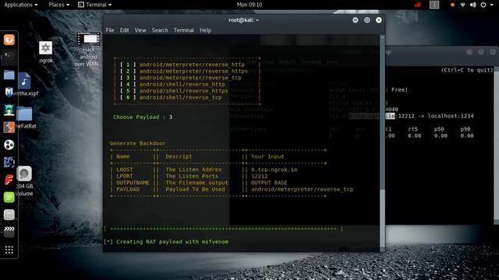Screen dimensions: 499x280
Task: Open the clapperboard icon in the dock
Action: 9,232
